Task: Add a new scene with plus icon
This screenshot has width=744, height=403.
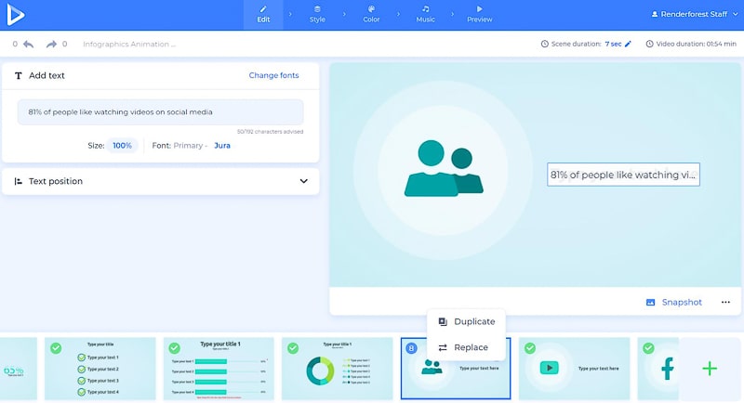Action: click(x=710, y=369)
